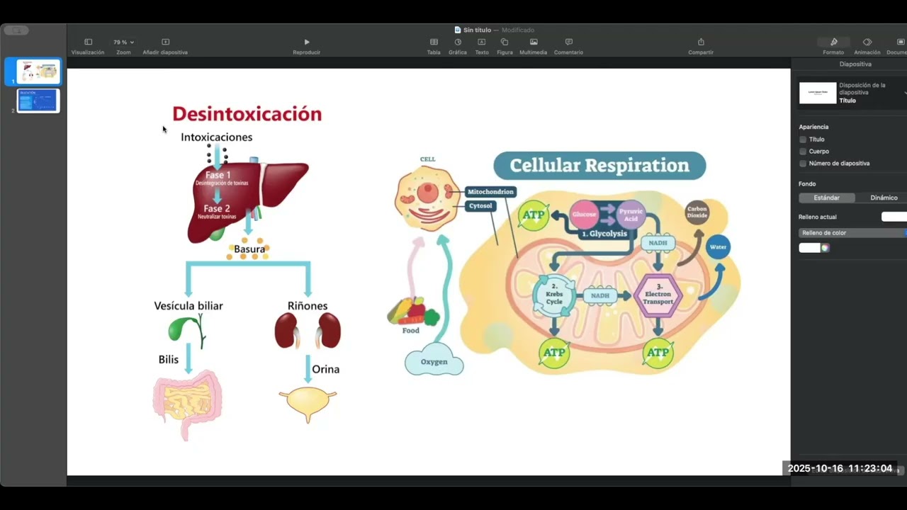This screenshot has height=510, width=907.
Task: Select slide 1 thumbnail in navigator
Action: tap(38, 71)
